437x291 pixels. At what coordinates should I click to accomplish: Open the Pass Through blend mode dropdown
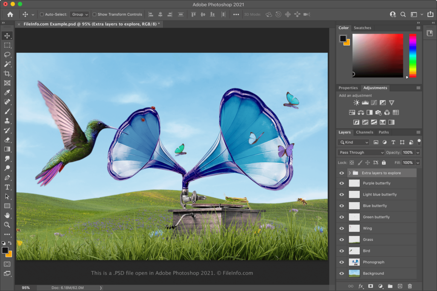(x=361, y=153)
